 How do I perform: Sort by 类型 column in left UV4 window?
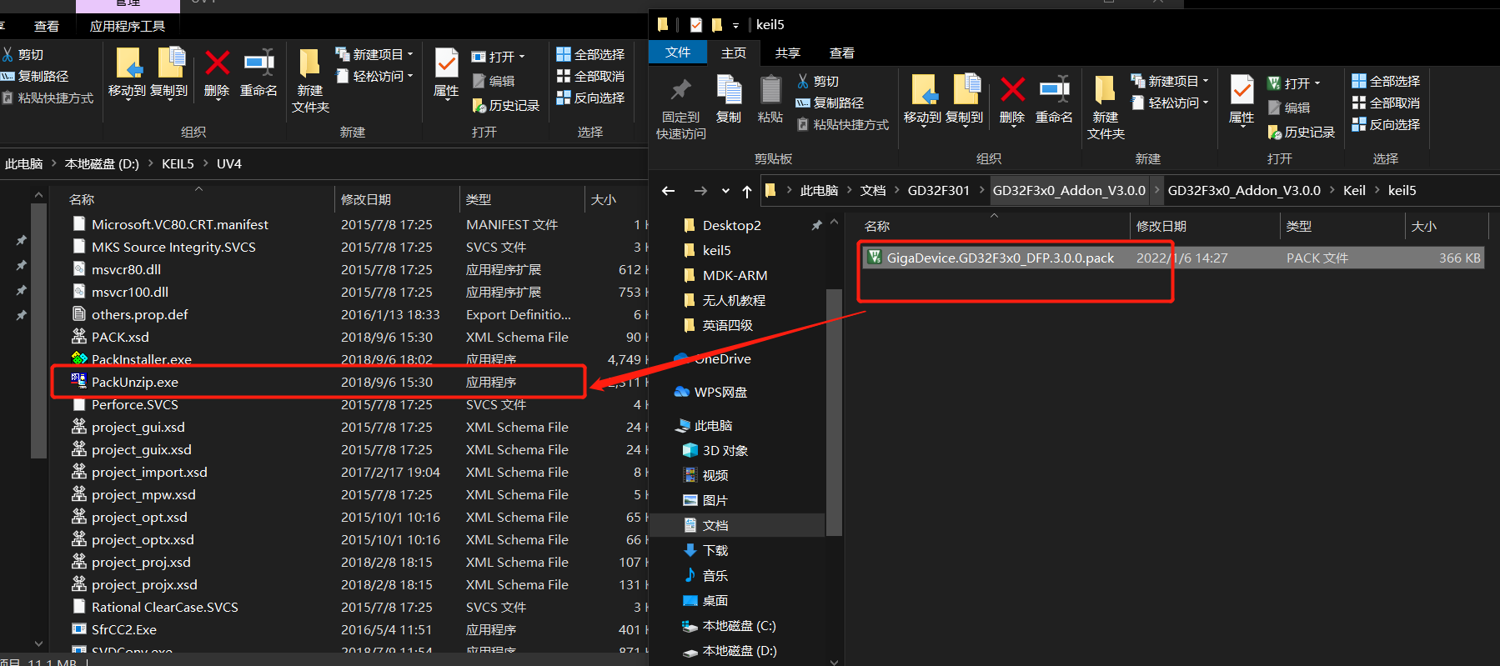tap(521, 199)
